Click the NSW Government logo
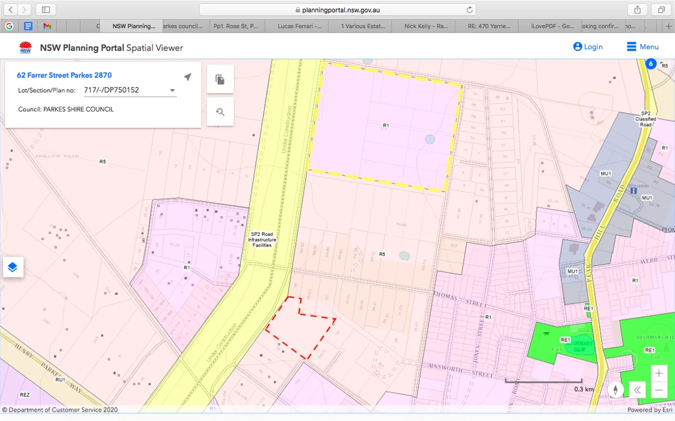The image size is (675, 421). 25,47
